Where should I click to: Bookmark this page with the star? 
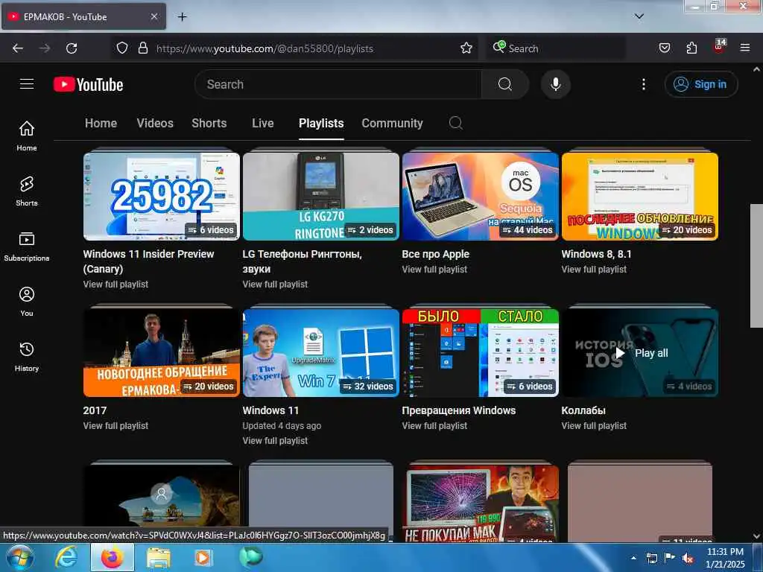[466, 48]
